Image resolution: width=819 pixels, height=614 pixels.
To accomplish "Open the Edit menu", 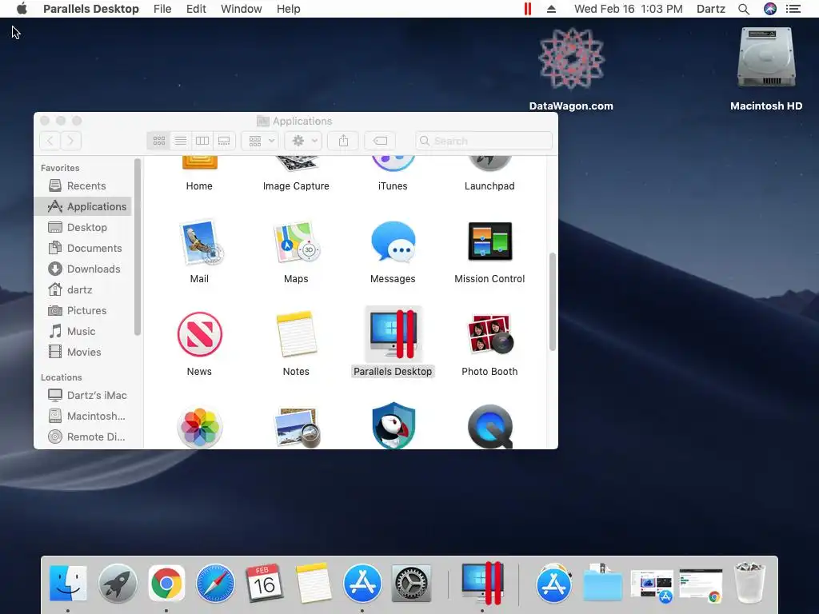I will pos(196,9).
